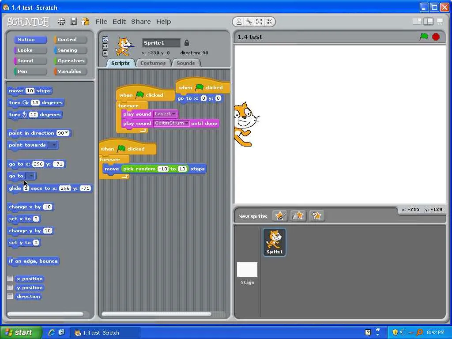Paint a new sprite
This screenshot has width=452, height=339.
(280, 215)
